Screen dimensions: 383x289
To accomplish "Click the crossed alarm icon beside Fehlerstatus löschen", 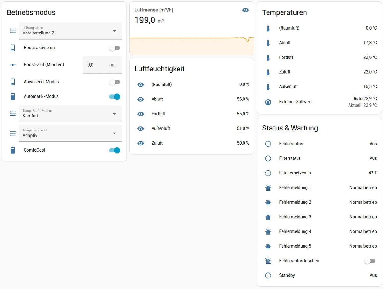I will click(268, 261).
